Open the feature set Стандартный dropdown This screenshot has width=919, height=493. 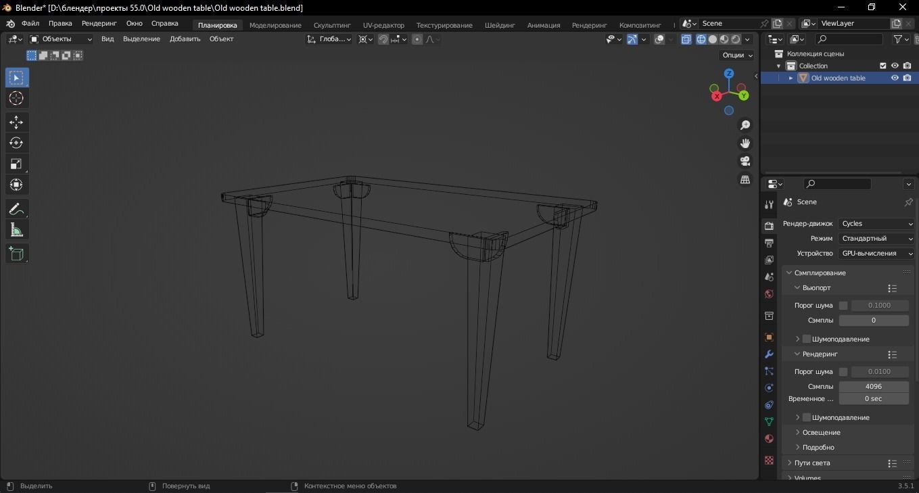(876, 239)
